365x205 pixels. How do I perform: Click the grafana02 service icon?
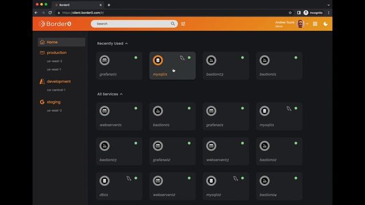[158, 146]
